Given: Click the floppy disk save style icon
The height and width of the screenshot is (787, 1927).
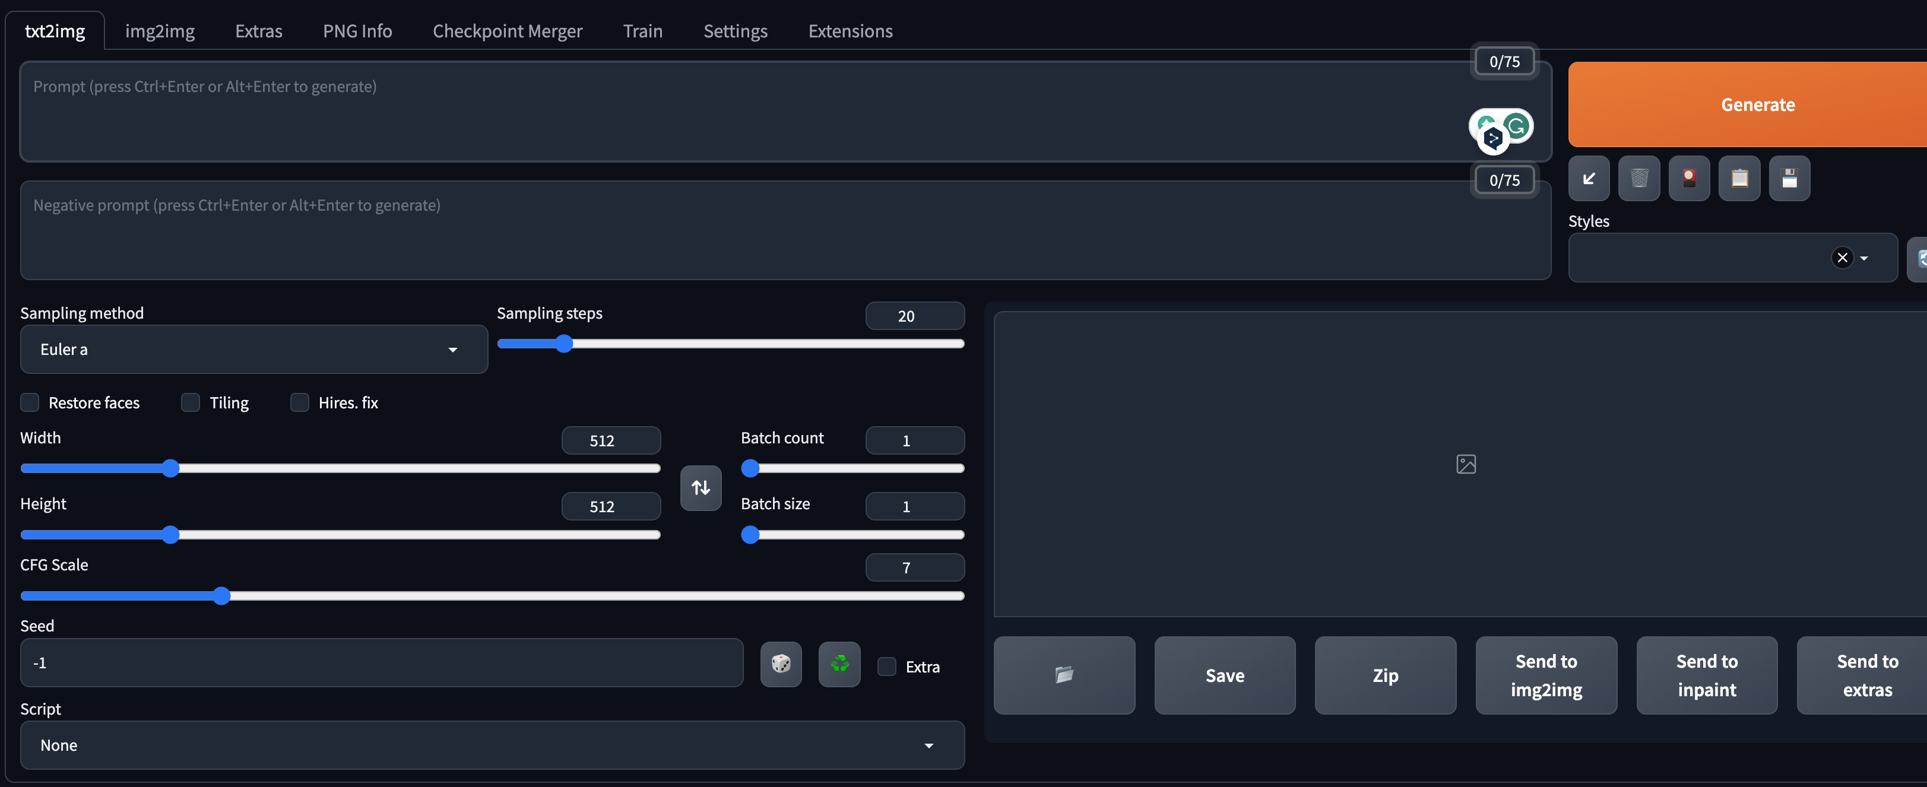Looking at the screenshot, I should [1789, 178].
